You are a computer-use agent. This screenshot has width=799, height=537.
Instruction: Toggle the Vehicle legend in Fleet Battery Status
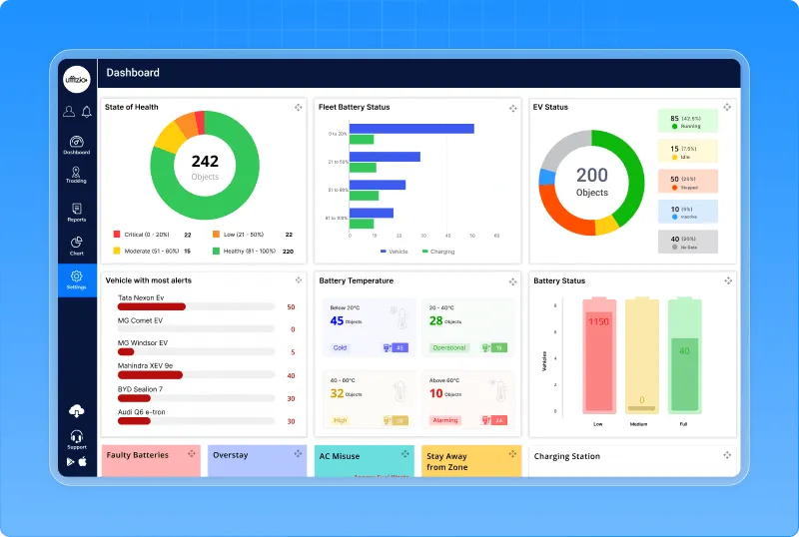(395, 252)
